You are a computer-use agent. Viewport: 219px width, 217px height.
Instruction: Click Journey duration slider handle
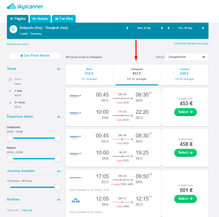tap(58, 187)
